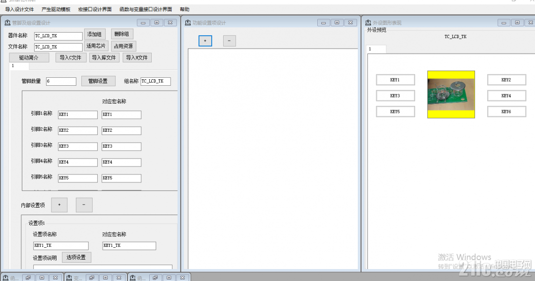Open the 函数与变量接口设计界面 menu
535x281 pixels.
click(146, 9)
